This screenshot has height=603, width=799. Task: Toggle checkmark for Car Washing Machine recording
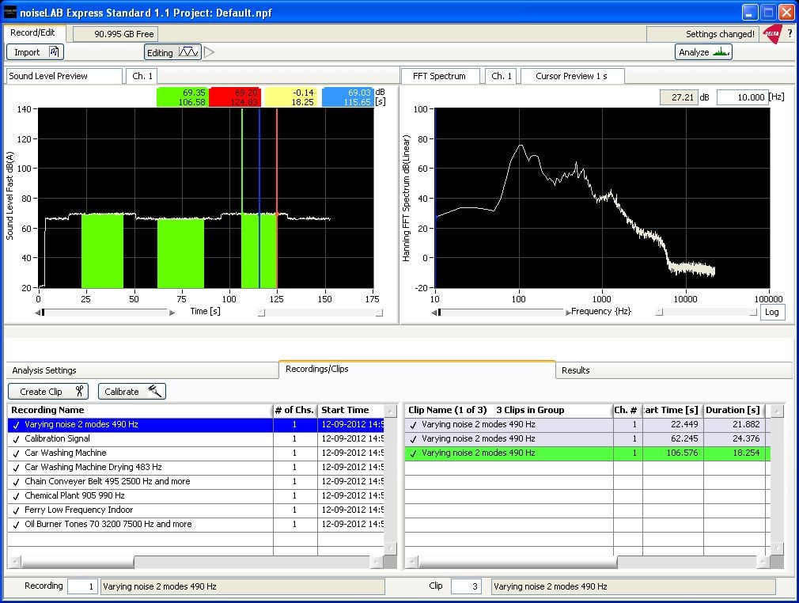16,453
